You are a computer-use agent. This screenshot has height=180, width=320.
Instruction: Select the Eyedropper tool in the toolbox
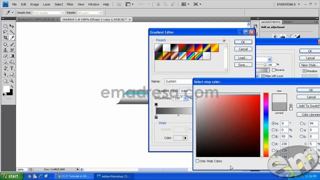coord(11,38)
